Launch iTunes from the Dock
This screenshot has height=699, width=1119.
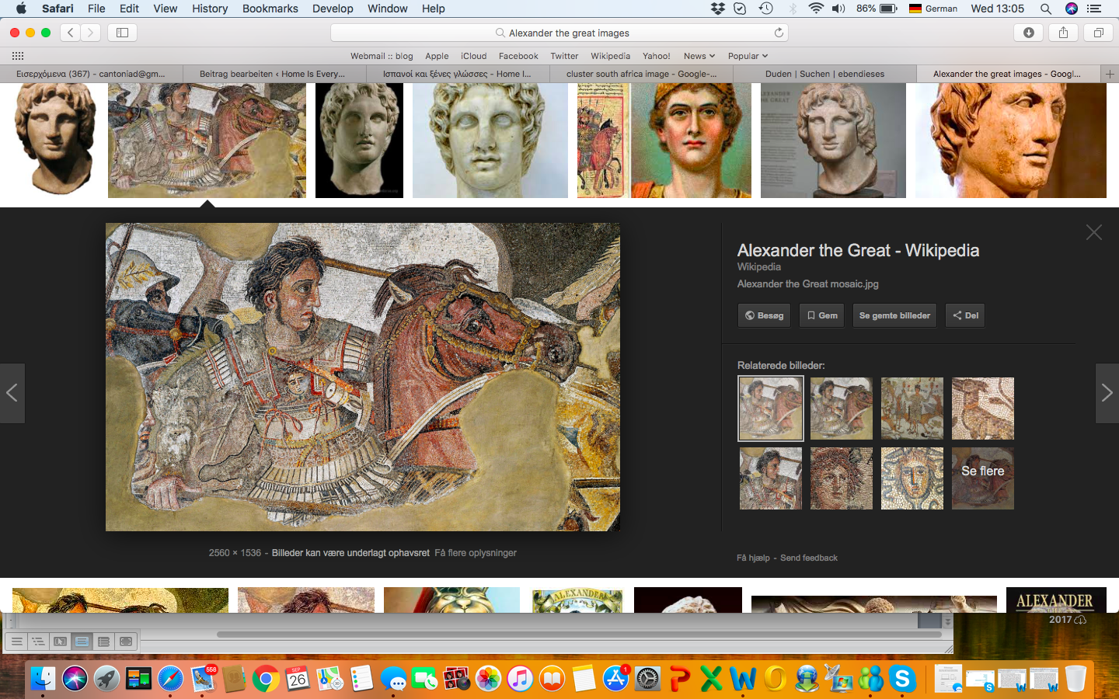(520, 680)
